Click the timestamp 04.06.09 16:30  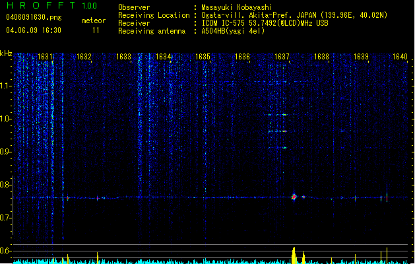[x=34, y=30]
